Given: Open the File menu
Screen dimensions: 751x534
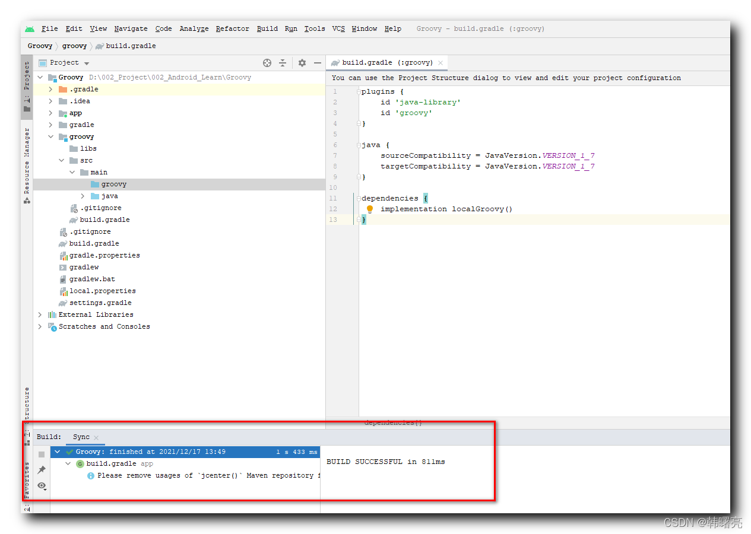Looking at the screenshot, I should tap(49, 28).
